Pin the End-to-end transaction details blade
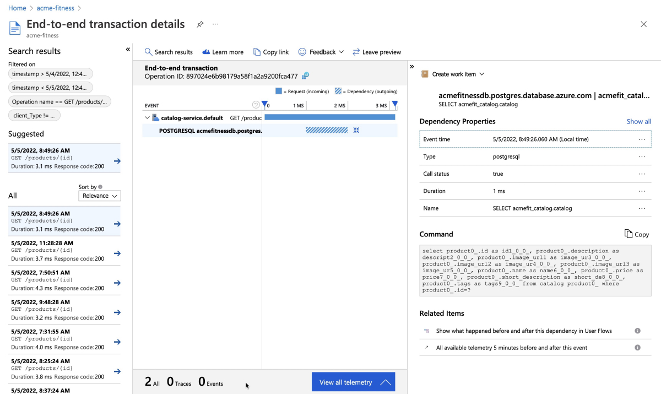The height and width of the screenshot is (394, 661). 200,24
